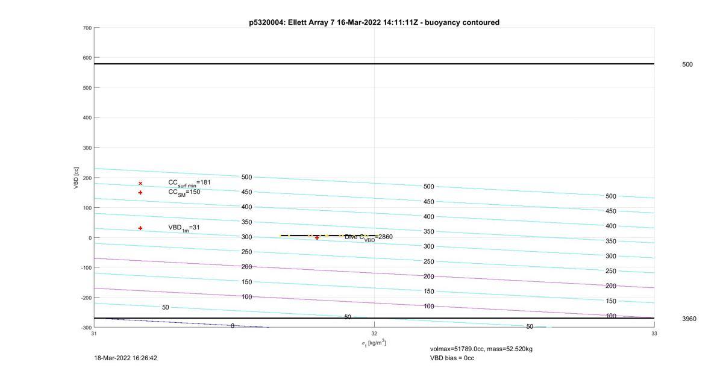Select the timestamp '18-Mar-2022 16:26:42'

(125, 358)
